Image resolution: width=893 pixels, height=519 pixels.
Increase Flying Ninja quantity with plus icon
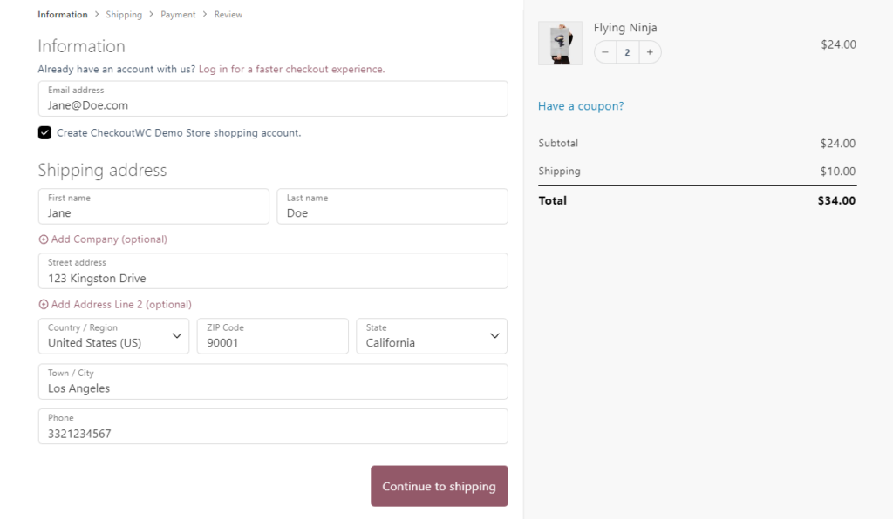click(x=650, y=52)
